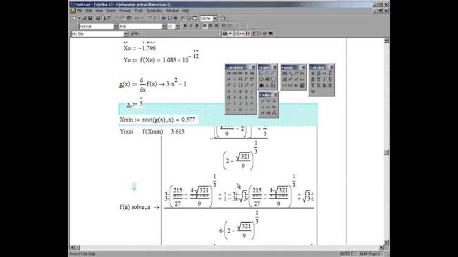Click digit 5 in Calculator palette
This screenshot has height=257, width=458.
pyautogui.click(x=241, y=98)
